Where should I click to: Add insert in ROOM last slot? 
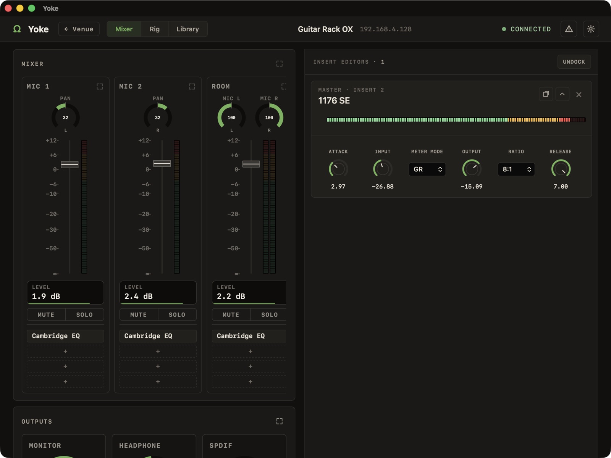point(249,382)
